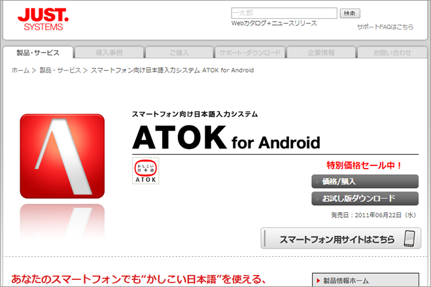The height and width of the screenshot is (287, 431).
Task: Click the search input field
Action: click(x=284, y=13)
